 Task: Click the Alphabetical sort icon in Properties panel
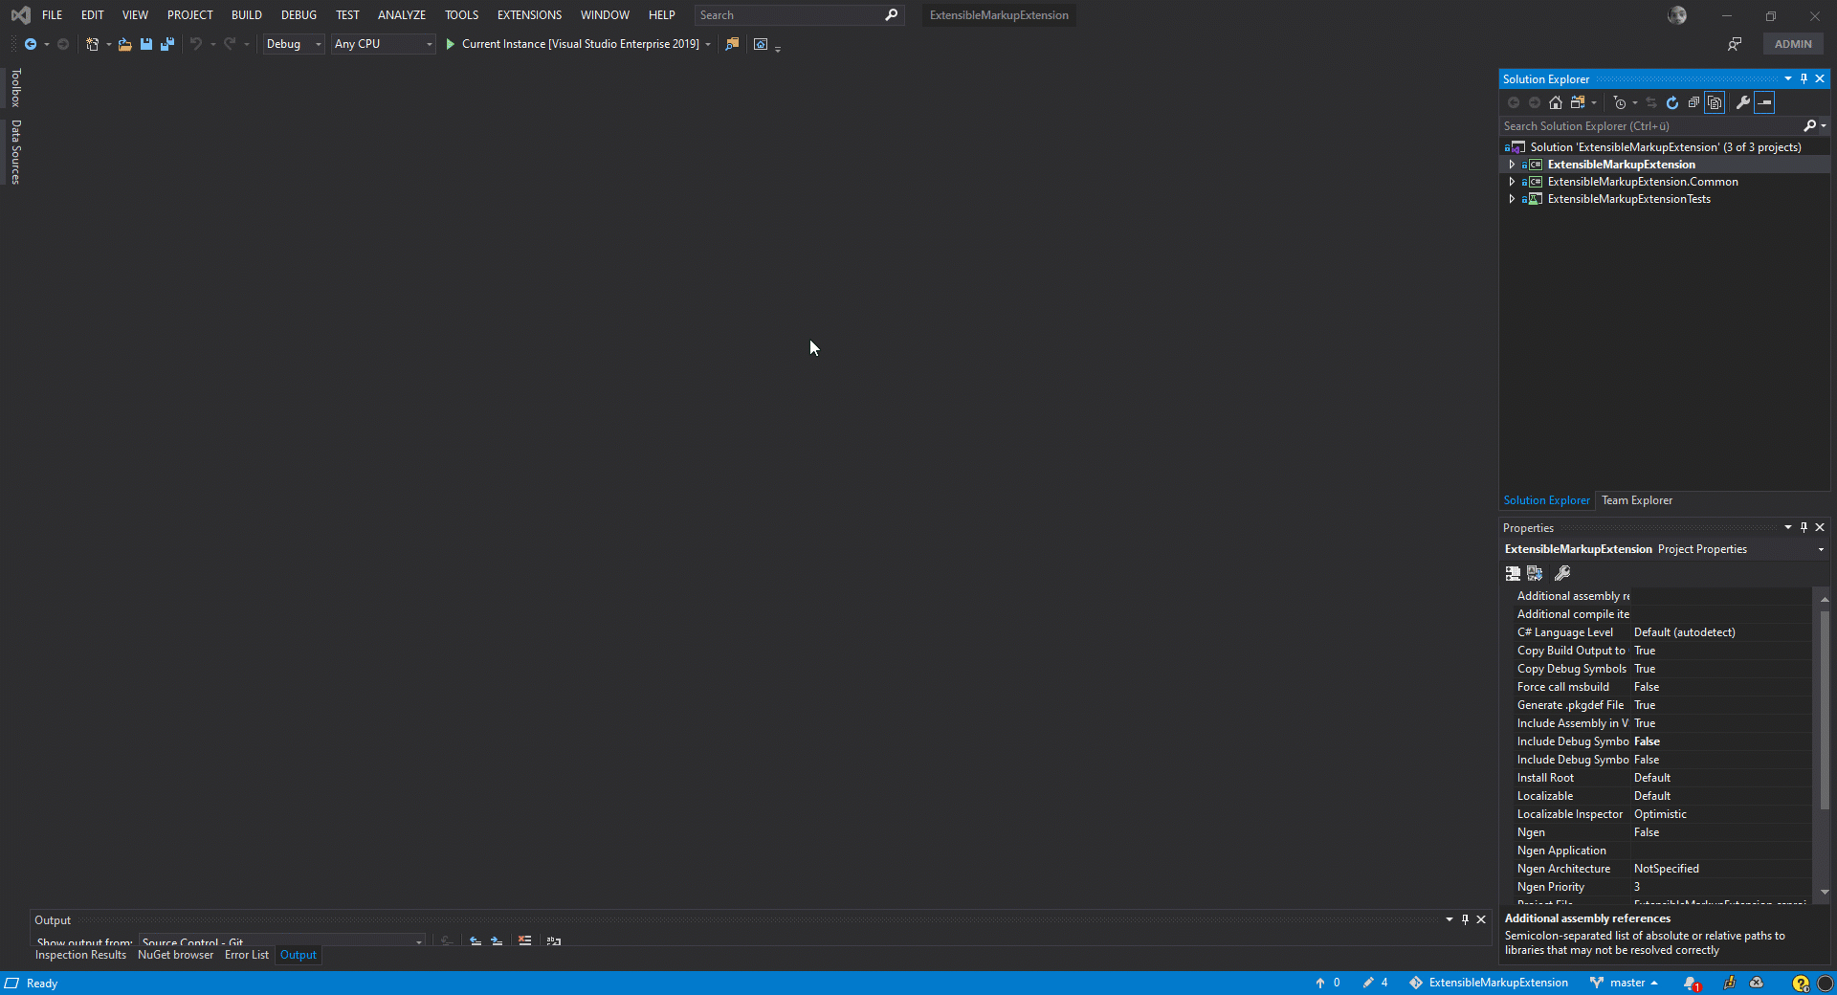point(1535,573)
